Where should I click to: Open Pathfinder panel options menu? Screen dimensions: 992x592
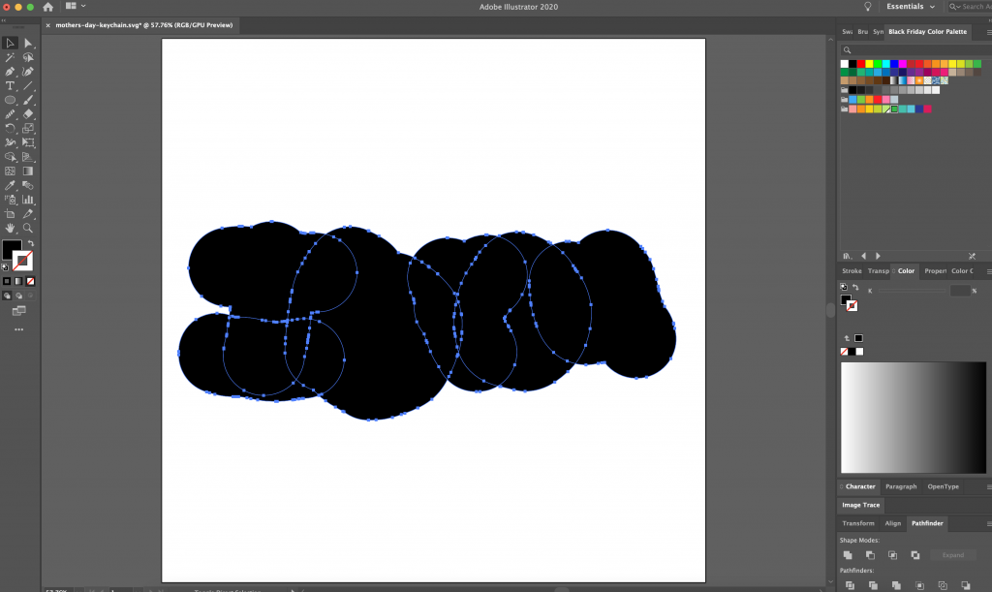click(x=988, y=523)
